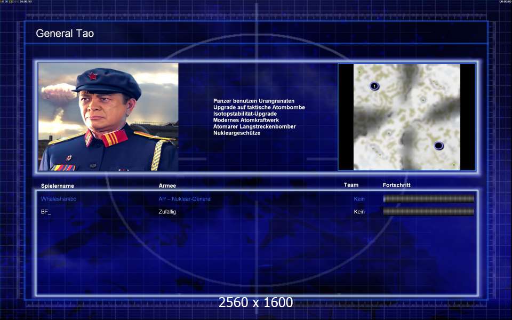512x320 pixels.
Task: Click the Spielername column header
Action: [58, 186]
